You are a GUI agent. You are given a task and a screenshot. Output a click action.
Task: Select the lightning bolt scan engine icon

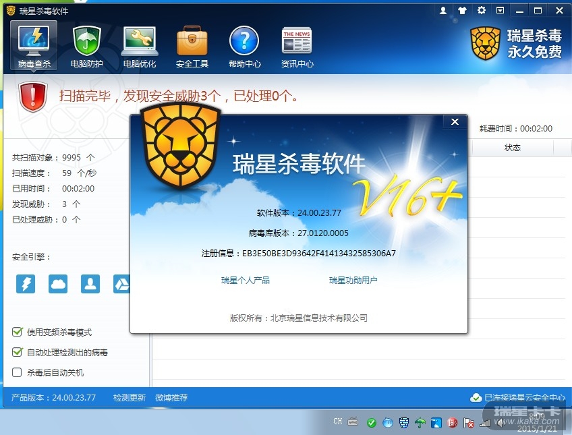(26, 284)
